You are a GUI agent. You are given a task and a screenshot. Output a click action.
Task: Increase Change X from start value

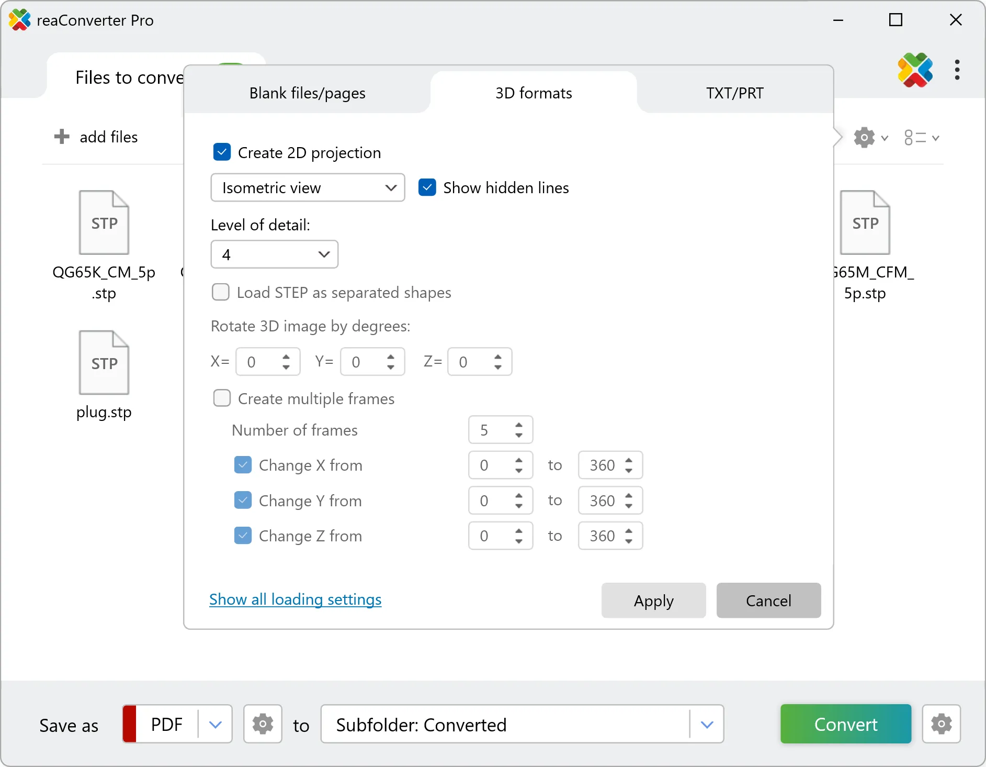click(519, 460)
